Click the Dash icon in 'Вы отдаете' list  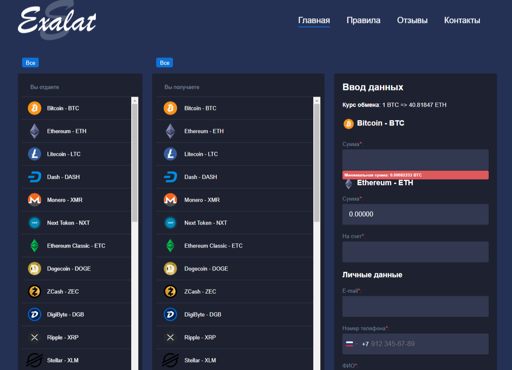(x=35, y=177)
